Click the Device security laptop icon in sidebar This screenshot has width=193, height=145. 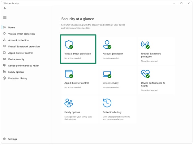[x=4, y=59]
